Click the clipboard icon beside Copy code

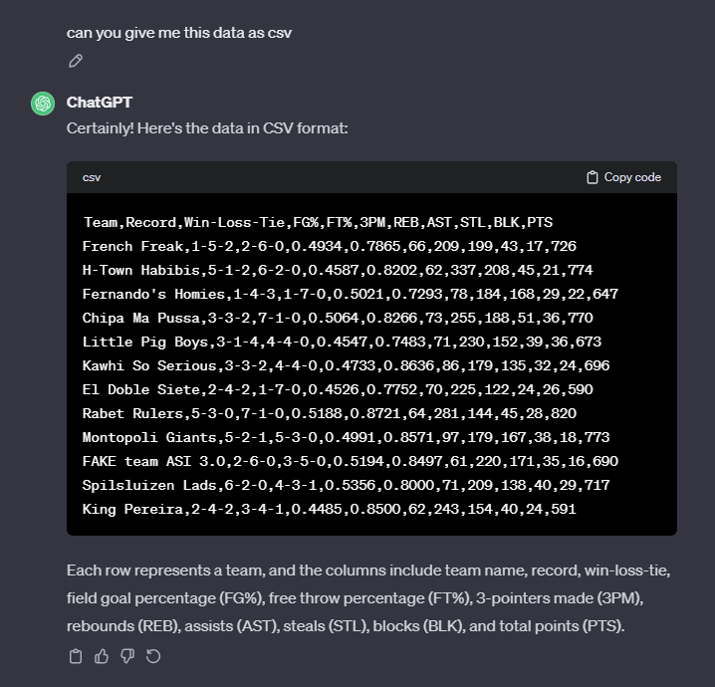point(593,177)
